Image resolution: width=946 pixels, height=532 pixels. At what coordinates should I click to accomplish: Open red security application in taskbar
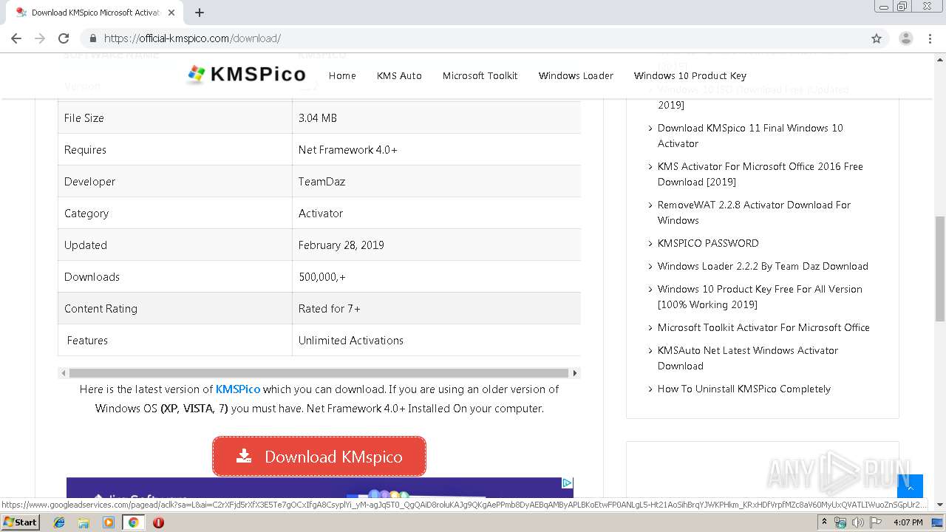(158, 522)
